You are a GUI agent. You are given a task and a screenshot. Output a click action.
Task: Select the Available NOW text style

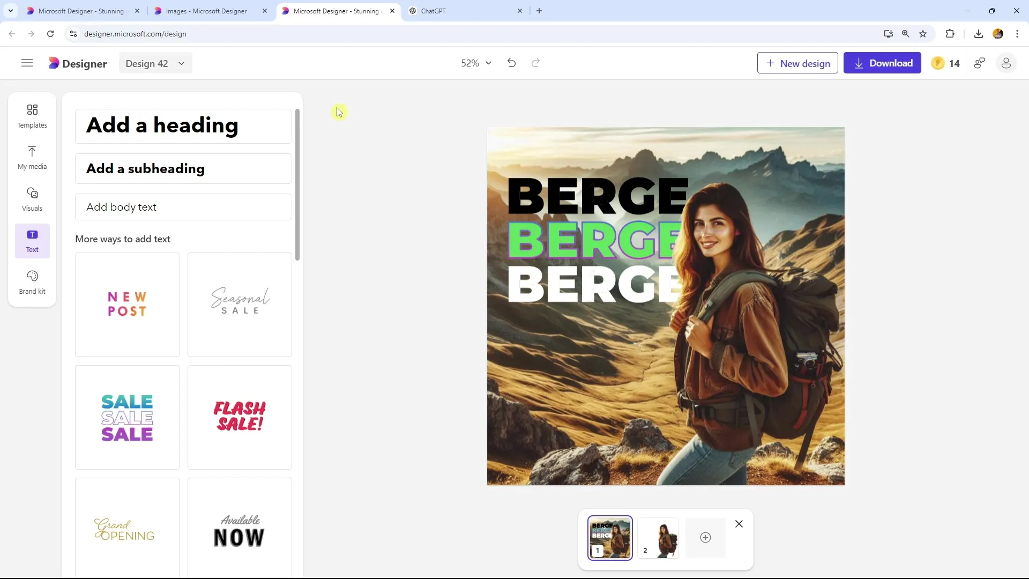click(240, 528)
